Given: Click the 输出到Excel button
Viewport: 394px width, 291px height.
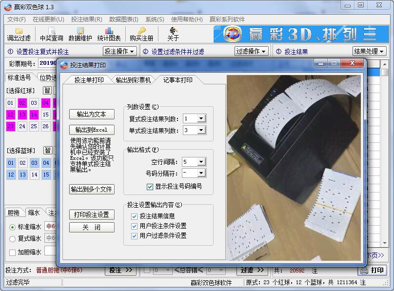Looking at the screenshot, I should coord(91,130).
